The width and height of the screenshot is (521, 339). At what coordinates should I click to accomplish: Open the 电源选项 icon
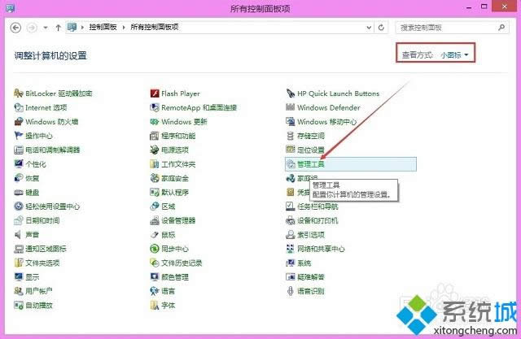point(155,150)
